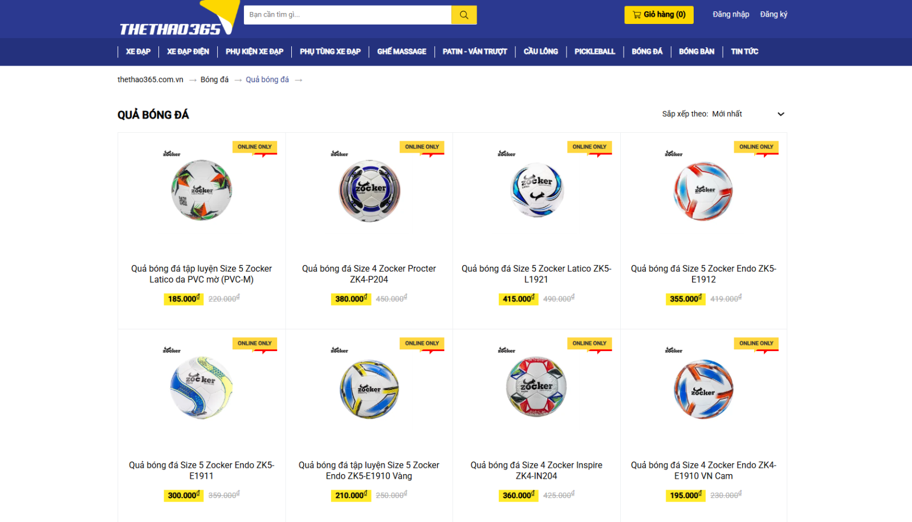
Task: Click Bóng đá breadcrumb link
Action: 214,80
